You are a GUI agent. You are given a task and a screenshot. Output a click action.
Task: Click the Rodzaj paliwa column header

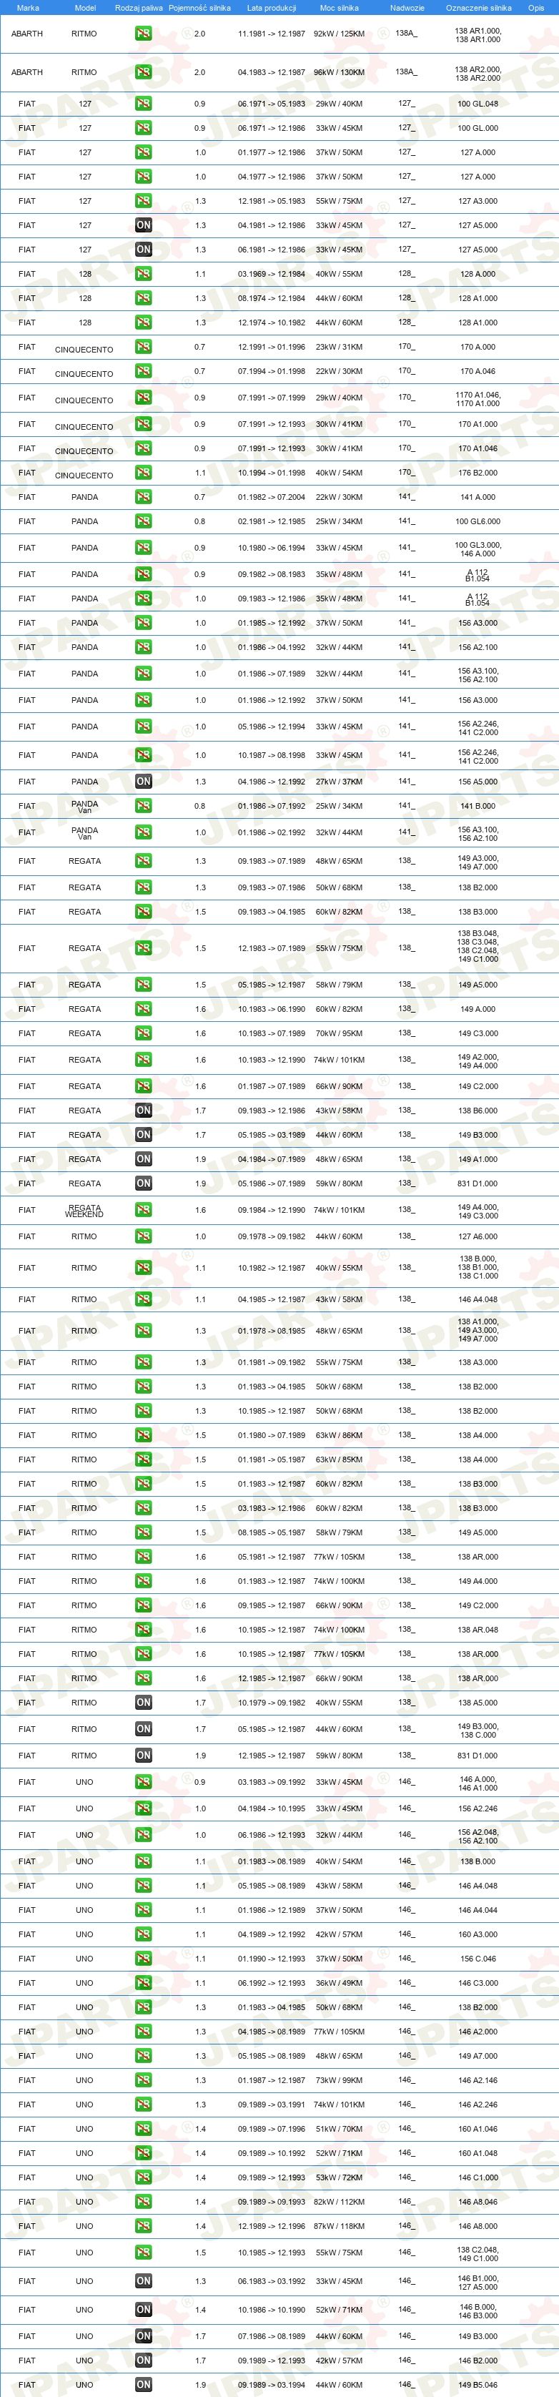pyautogui.click(x=139, y=7)
